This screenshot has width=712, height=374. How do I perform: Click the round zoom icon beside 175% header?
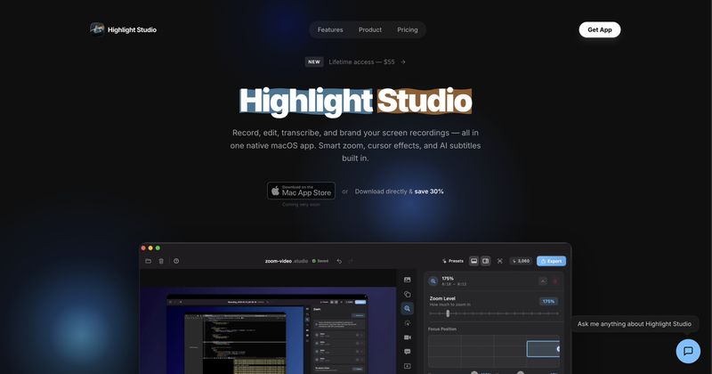tap(433, 281)
